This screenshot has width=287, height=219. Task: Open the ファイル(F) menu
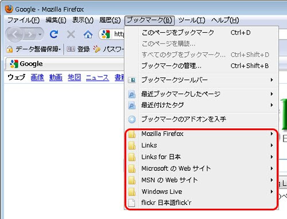pyautogui.click(x=24, y=20)
